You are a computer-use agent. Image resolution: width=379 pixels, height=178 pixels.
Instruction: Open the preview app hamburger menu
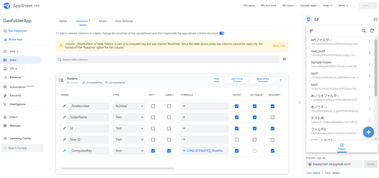coord(311,31)
